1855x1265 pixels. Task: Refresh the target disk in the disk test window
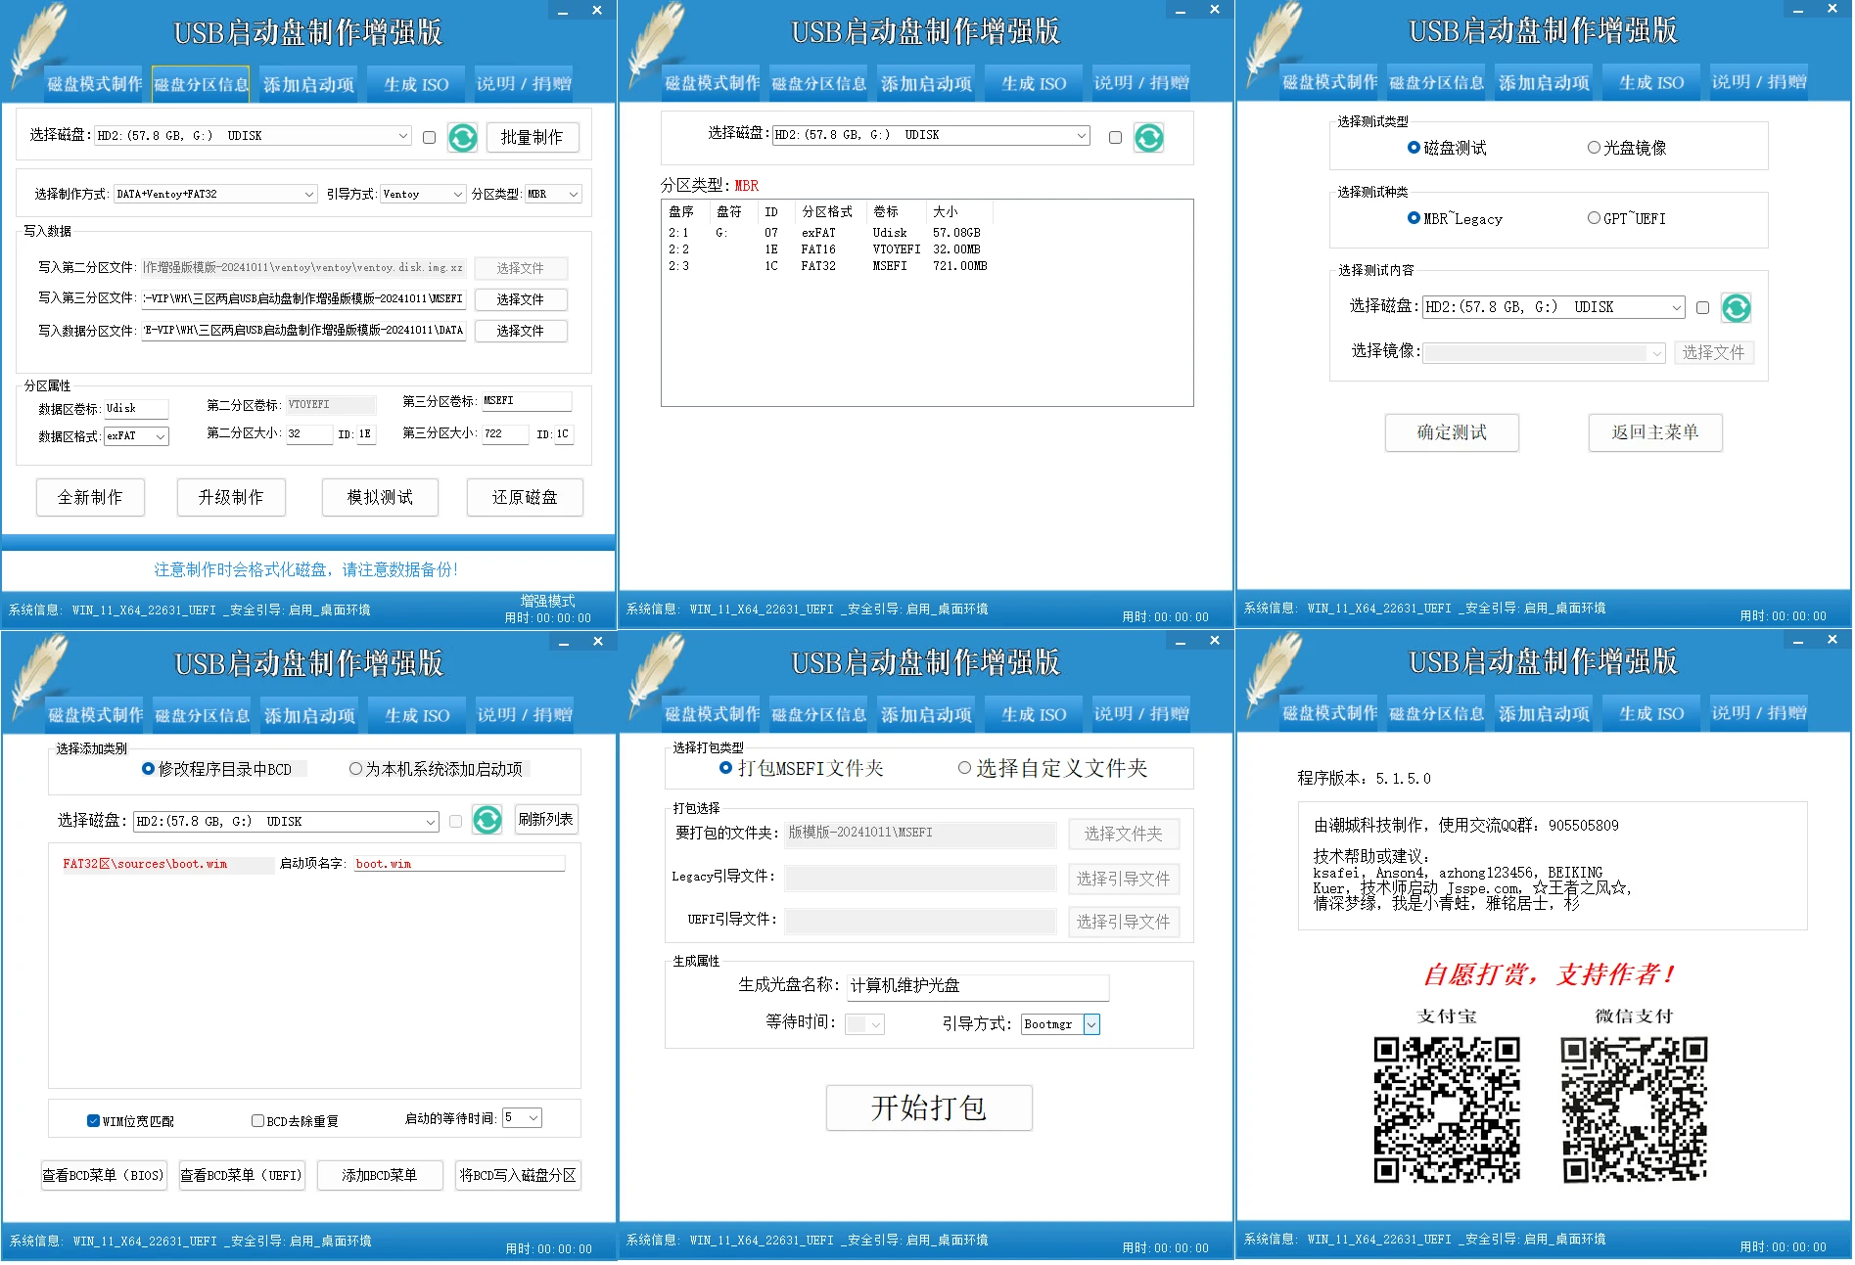point(1736,307)
